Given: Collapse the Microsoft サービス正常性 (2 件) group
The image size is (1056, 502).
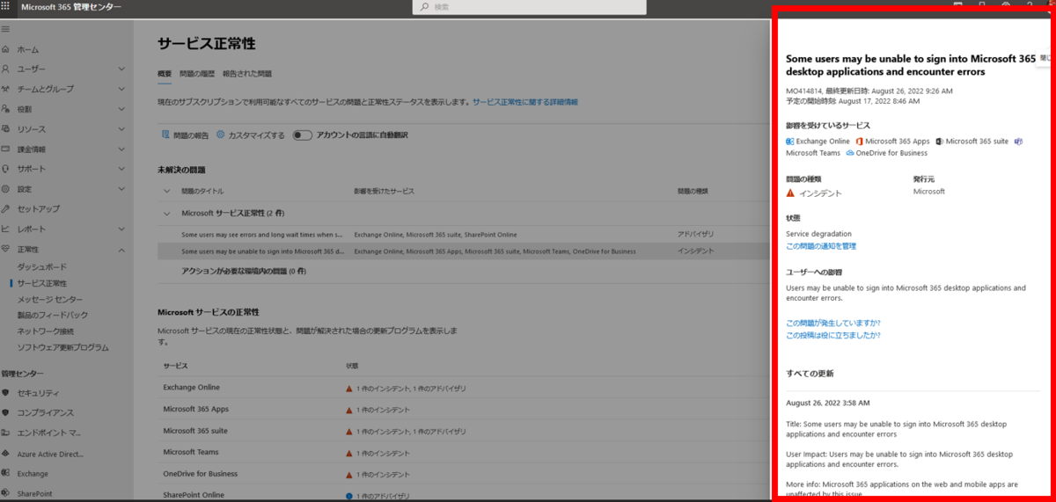Looking at the screenshot, I should tap(167, 213).
